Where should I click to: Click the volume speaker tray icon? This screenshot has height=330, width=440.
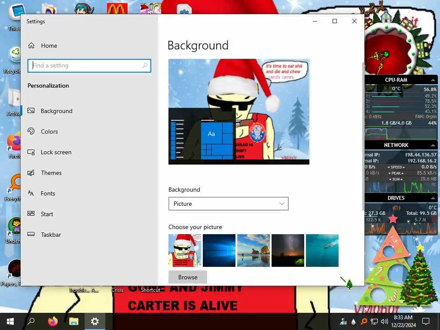coord(385,321)
